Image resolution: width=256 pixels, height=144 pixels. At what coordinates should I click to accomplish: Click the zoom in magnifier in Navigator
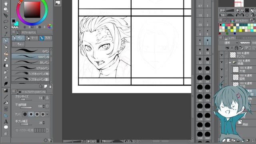(242, 10)
